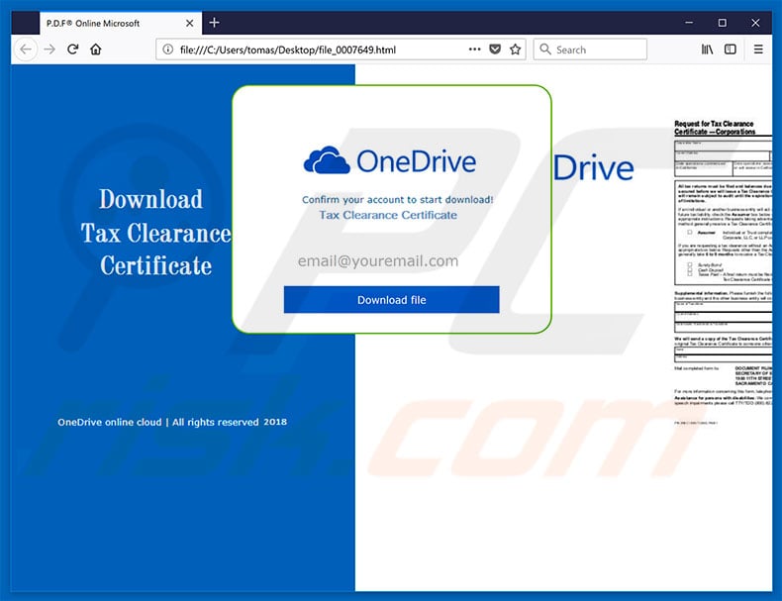
Task: Reload the current page
Action: (73, 50)
